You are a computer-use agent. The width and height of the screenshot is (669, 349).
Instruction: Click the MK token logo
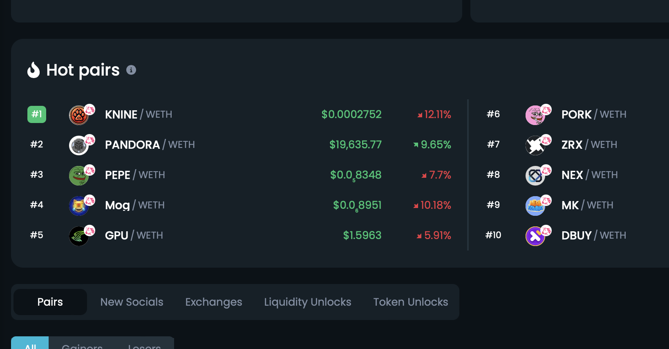click(x=535, y=206)
